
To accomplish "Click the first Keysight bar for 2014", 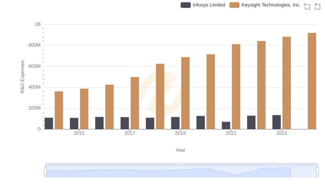I will 59,110.
